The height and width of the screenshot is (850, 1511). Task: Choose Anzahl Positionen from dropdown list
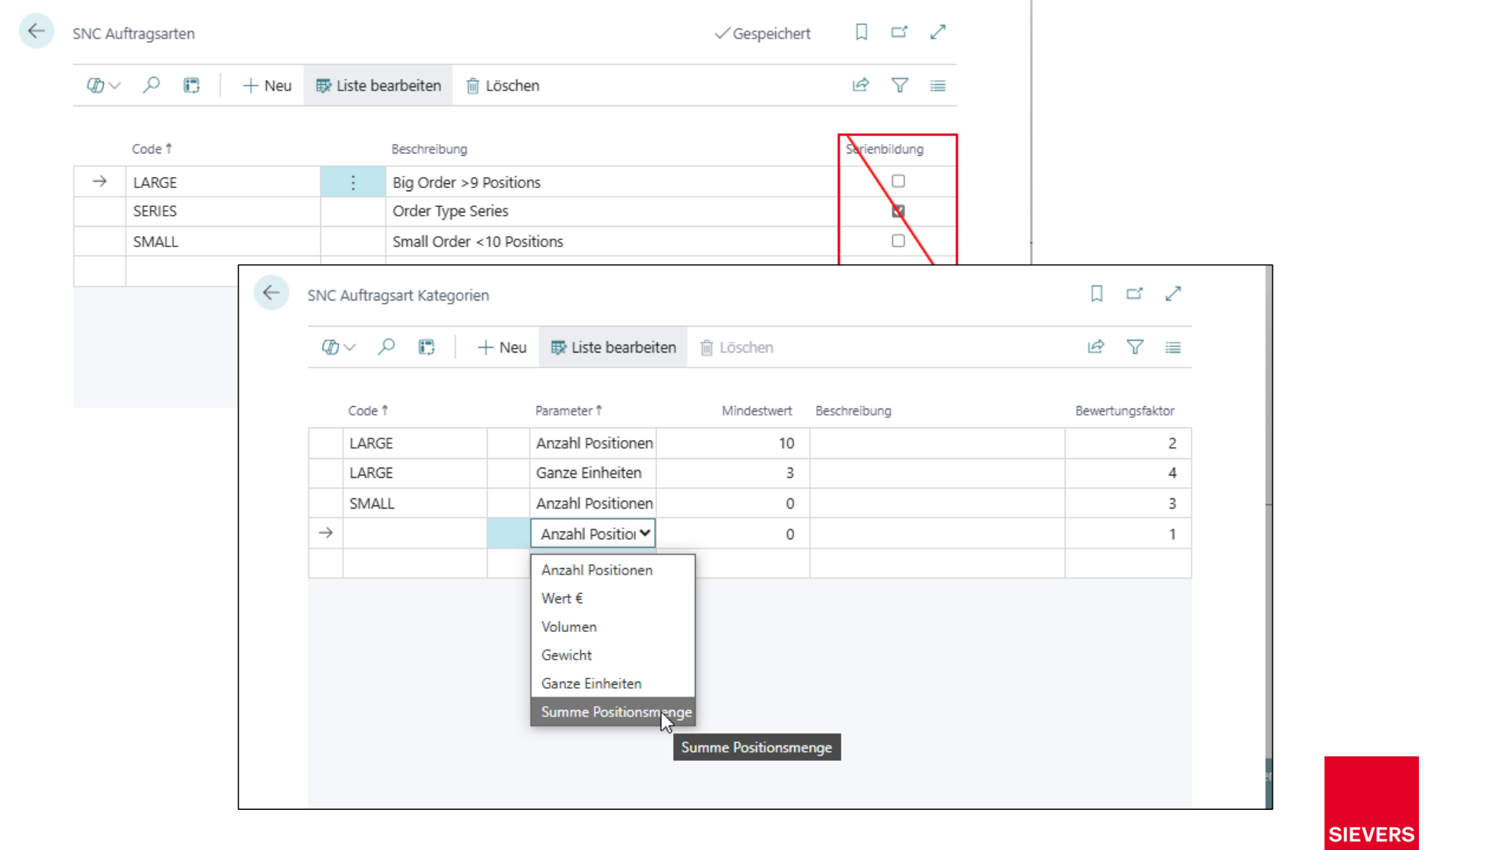pos(612,570)
